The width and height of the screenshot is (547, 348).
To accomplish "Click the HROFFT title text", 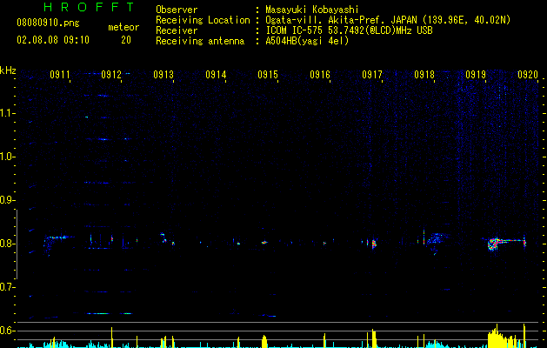I will click(x=89, y=7).
